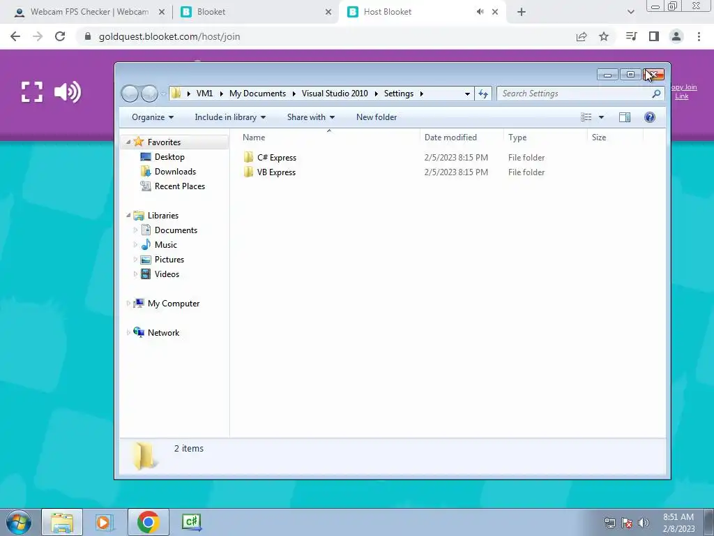This screenshot has height=536, width=714.
Task: Share this page icon in Chrome
Action: pyautogui.click(x=582, y=36)
